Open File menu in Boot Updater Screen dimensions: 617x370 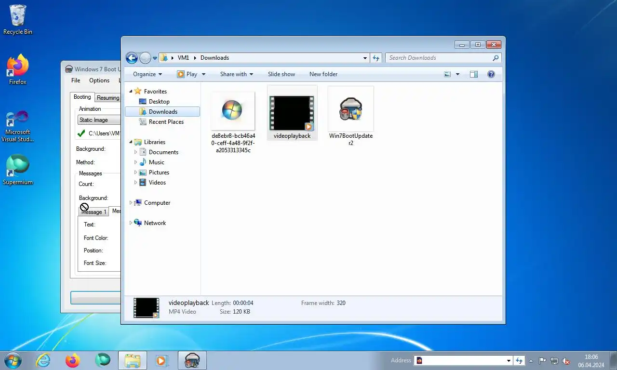(76, 80)
